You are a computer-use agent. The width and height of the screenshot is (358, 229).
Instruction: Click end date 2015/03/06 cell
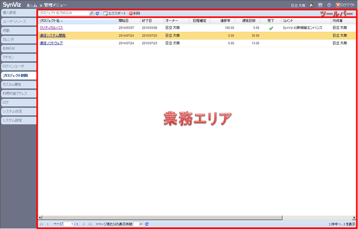pyautogui.click(x=149, y=28)
